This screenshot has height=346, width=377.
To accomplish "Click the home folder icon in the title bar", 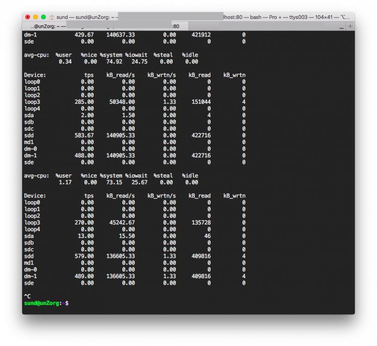I will pos(52,17).
